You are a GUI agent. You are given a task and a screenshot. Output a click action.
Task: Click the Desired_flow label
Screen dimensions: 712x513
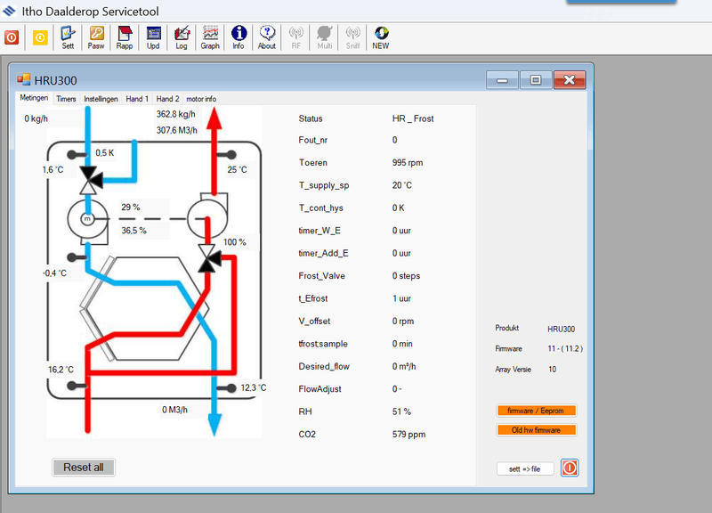[x=324, y=367]
